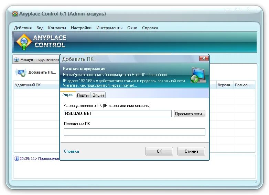Open the Окно menu
Screen dimensions: 269x195
pyautogui.click(x=132, y=28)
